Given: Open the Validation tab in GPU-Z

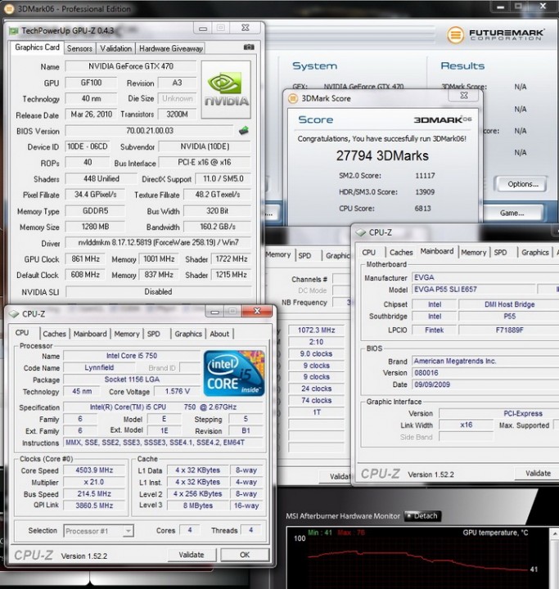Looking at the screenshot, I should pos(115,48).
